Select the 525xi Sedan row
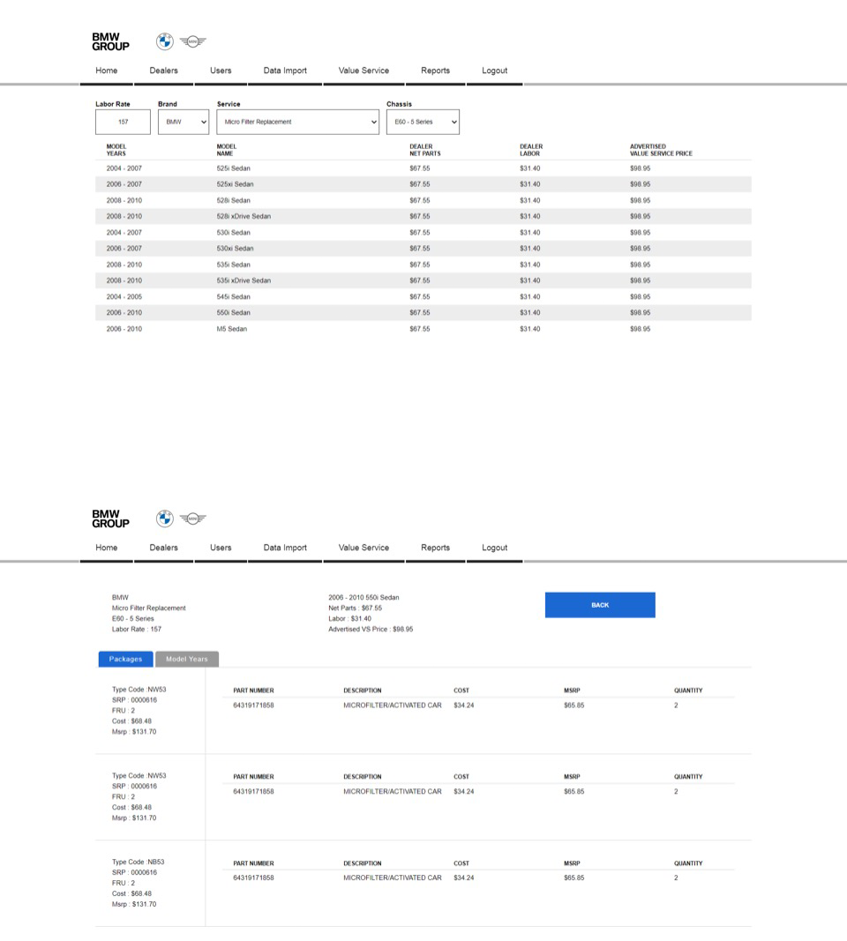The height and width of the screenshot is (941, 847). pos(423,184)
